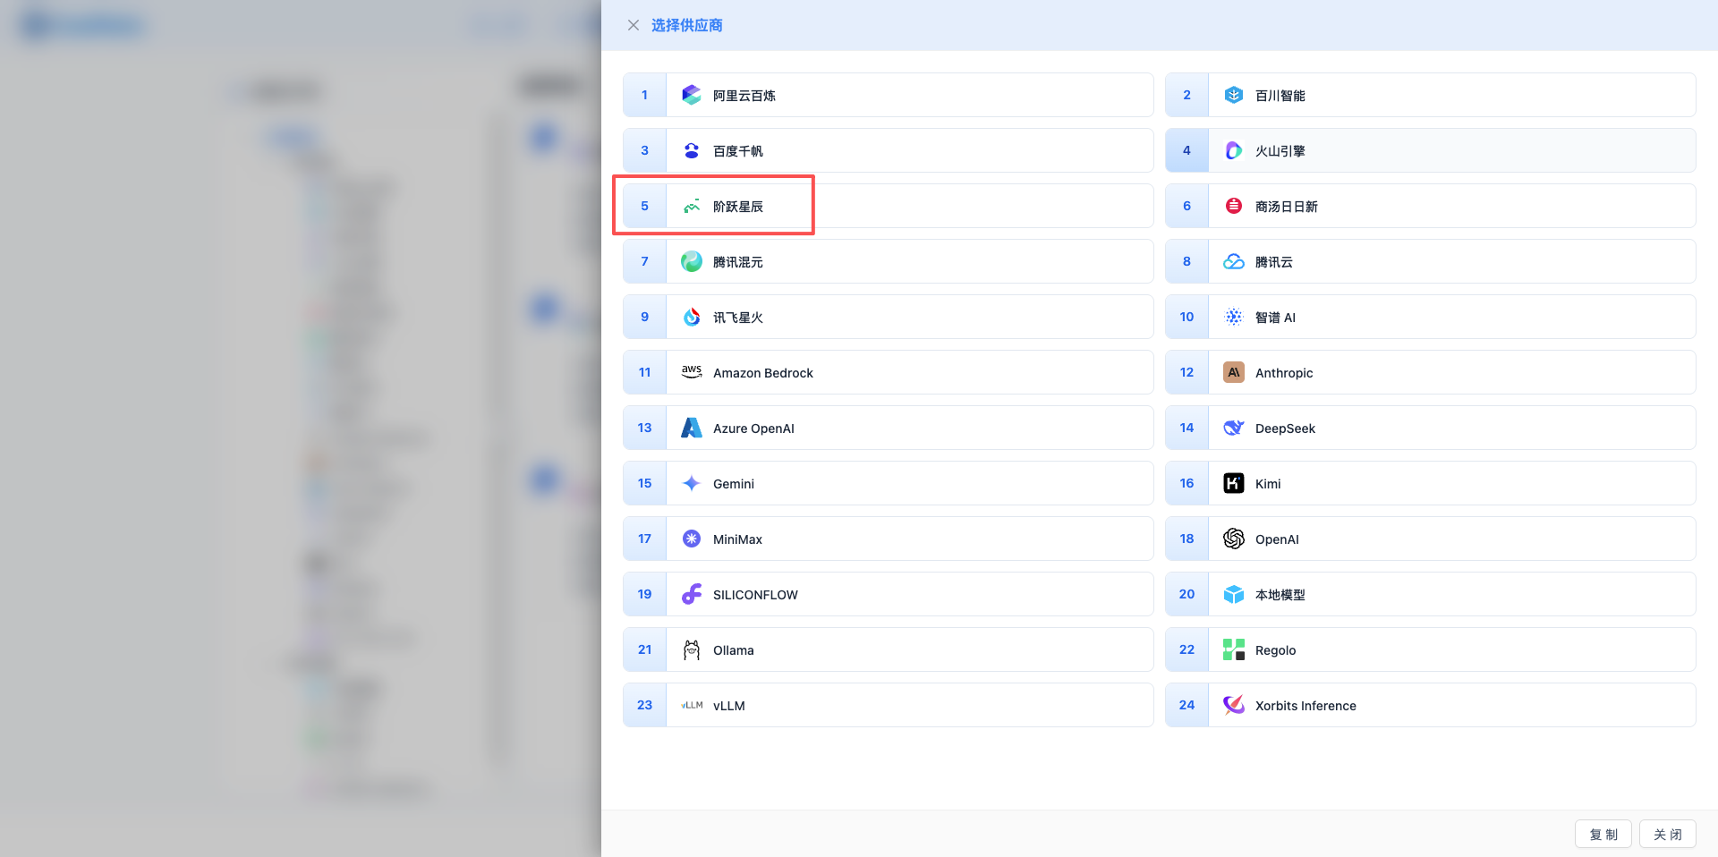Viewport: 1718px width, 857px height.
Task: Click the OpenAI logo icon
Action: (1233, 539)
